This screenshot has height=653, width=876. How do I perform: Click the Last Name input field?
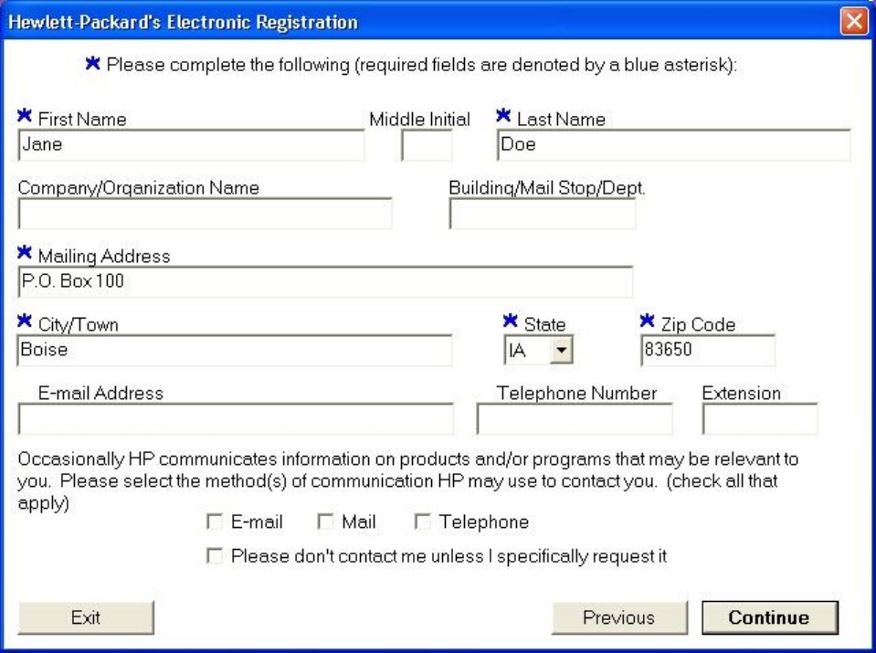pos(674,145)
